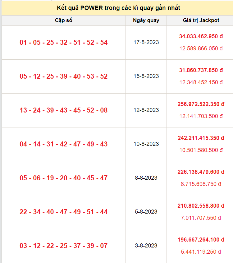Viewport: 233px width, 263px height.
Task: Select number set 01 - 05 - 25 - 32 - 51 - 52 - 54
Action: tap(64, 43)
